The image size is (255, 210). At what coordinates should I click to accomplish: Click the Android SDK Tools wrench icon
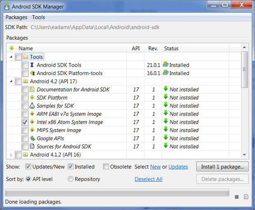32,65
